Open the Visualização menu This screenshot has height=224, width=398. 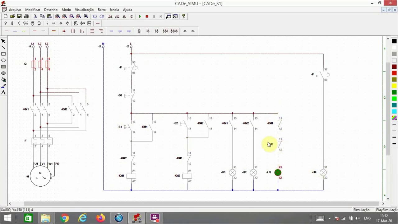[x=84, y=10]
